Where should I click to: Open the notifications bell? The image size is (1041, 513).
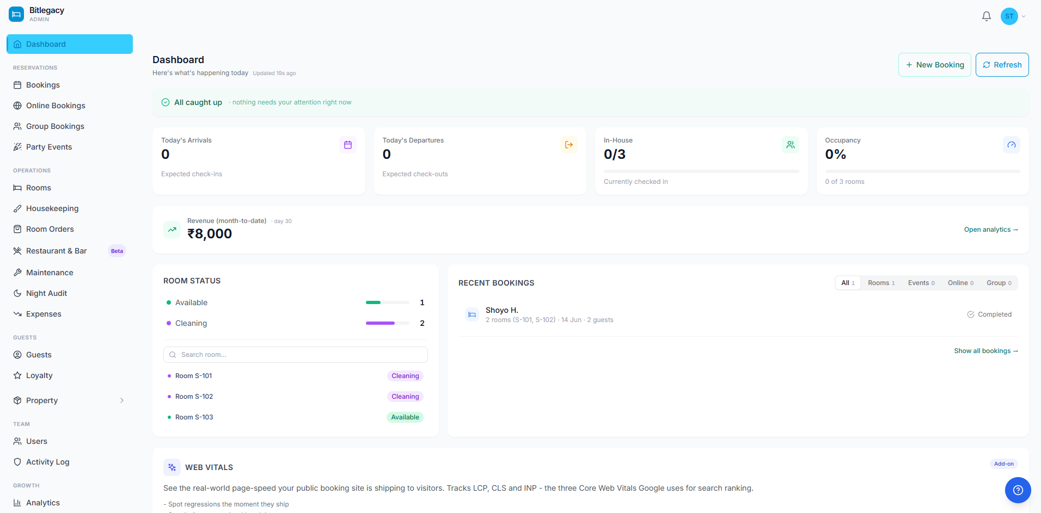pyautogui.click(x=986, y=16)
